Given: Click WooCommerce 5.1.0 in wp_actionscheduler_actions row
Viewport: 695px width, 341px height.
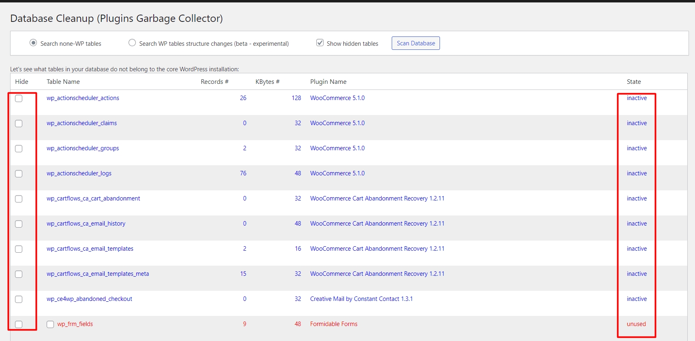Looking at the screenshot, I should pos(337,98).
